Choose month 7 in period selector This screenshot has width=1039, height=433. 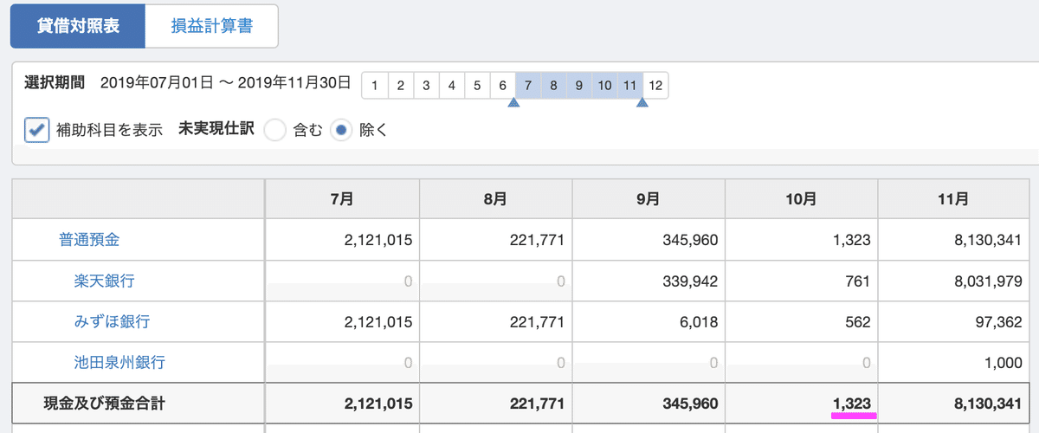[528, 86]
